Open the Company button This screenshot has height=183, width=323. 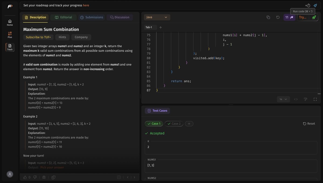[x=81, y=37]
